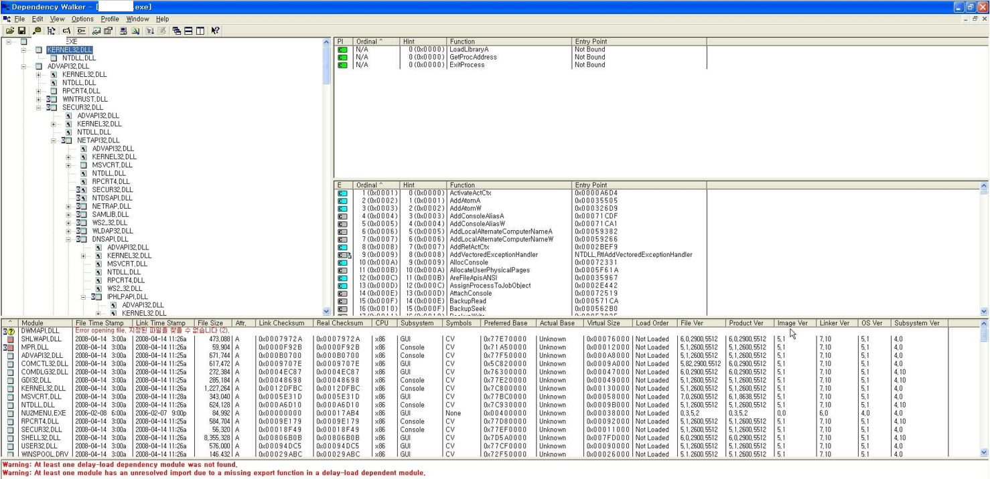
Task: Click the Cascade windows toolbar icon
Action: pyautogui.click(x=176, y=31)
